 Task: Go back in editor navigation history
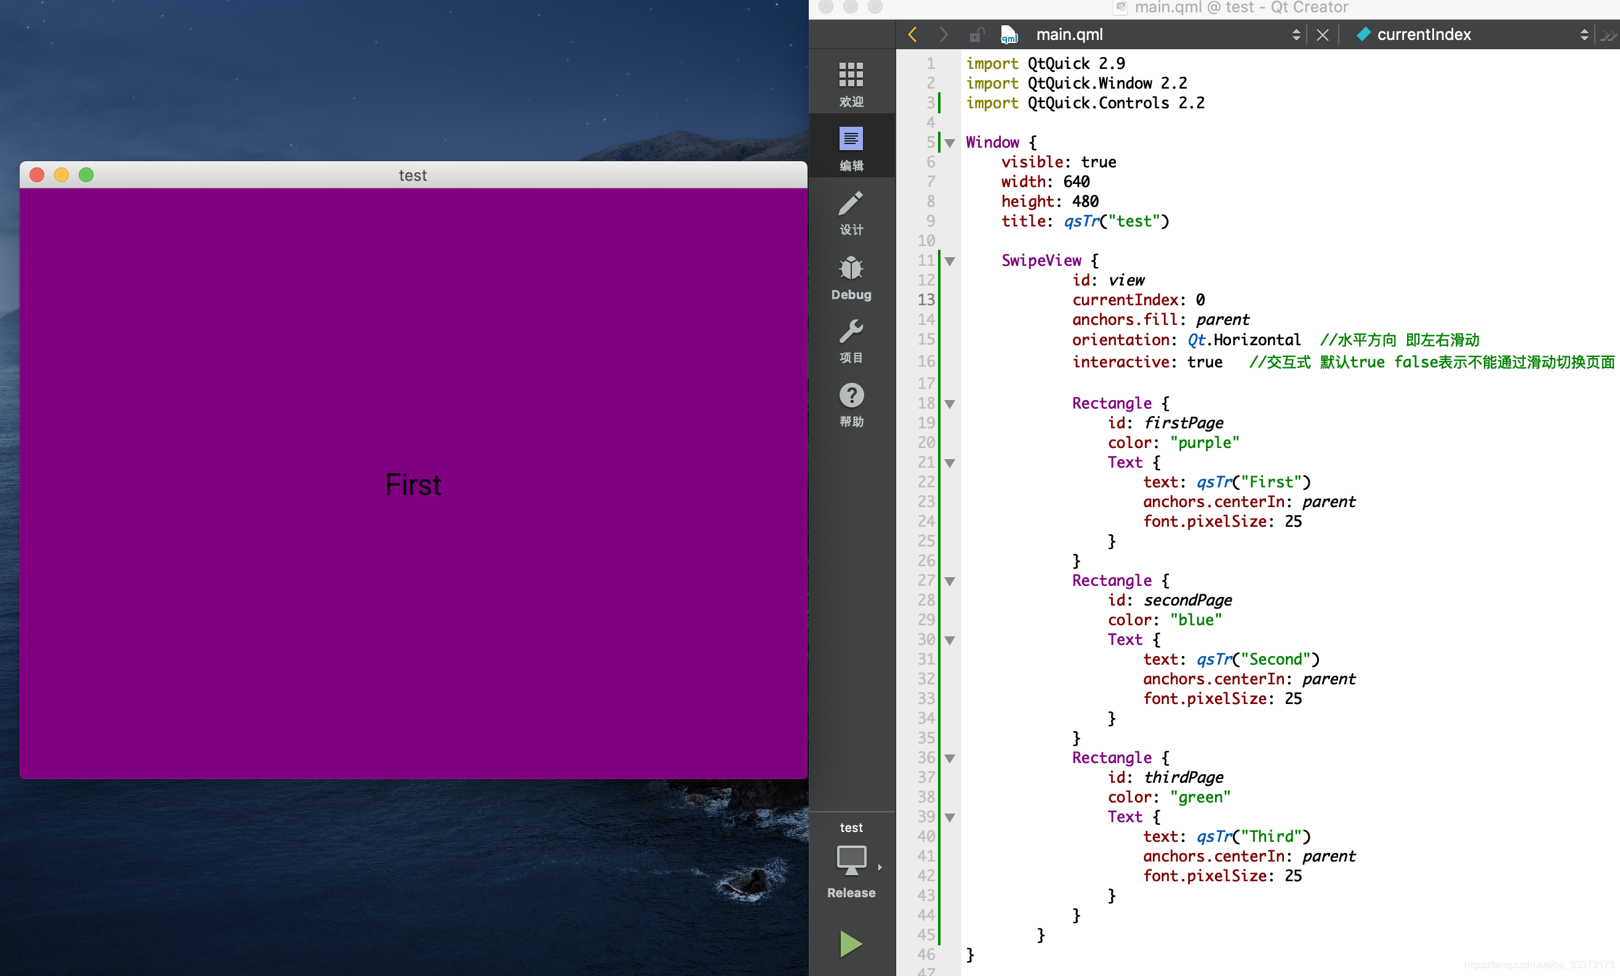[912, 34]
